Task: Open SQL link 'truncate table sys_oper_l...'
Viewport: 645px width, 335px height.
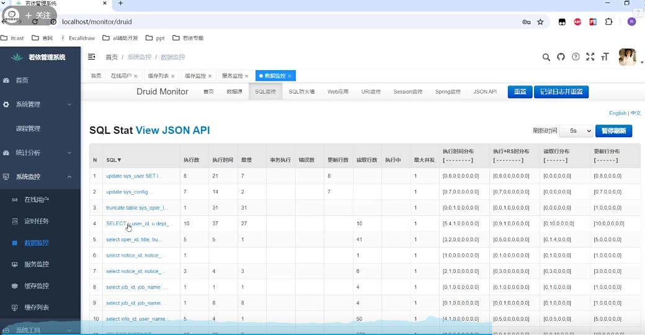Action: coord(137,208)
